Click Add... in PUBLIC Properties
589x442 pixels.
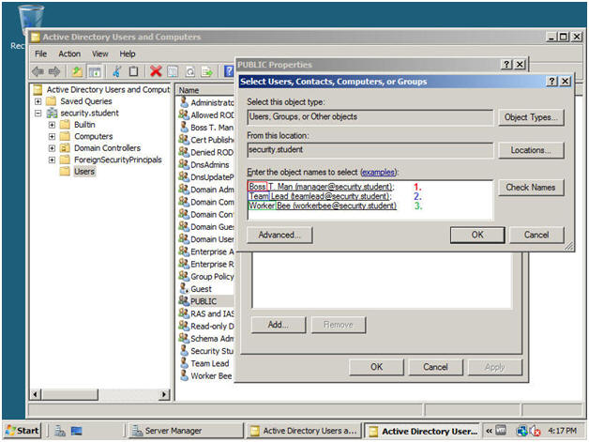click(x=279, y=325)
